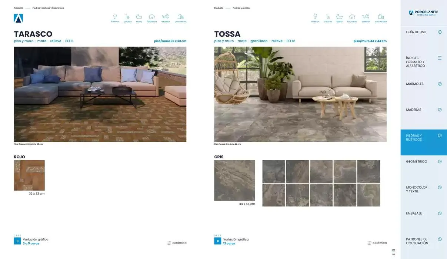447x259 pixels.
Task: Click the exterior icon on the Tarasco page
Action: [x=166, y=17]
